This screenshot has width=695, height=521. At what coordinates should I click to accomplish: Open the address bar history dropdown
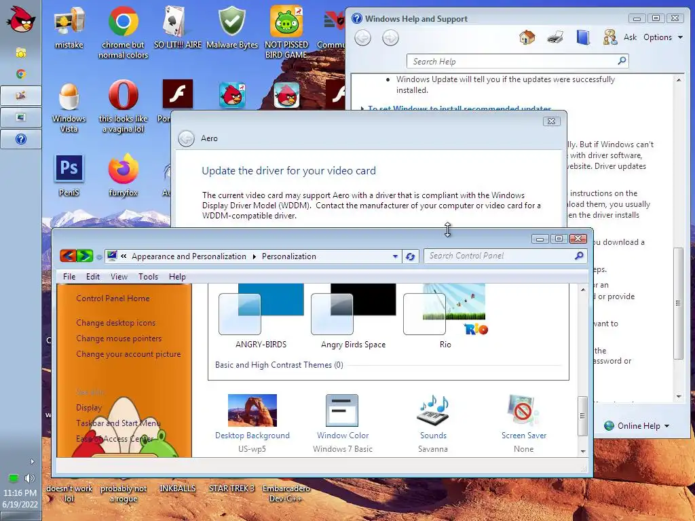click(395, 256)
